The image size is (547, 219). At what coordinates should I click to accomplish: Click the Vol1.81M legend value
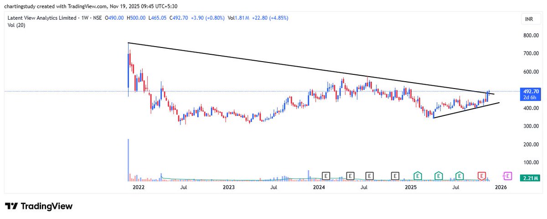(238, 18)
